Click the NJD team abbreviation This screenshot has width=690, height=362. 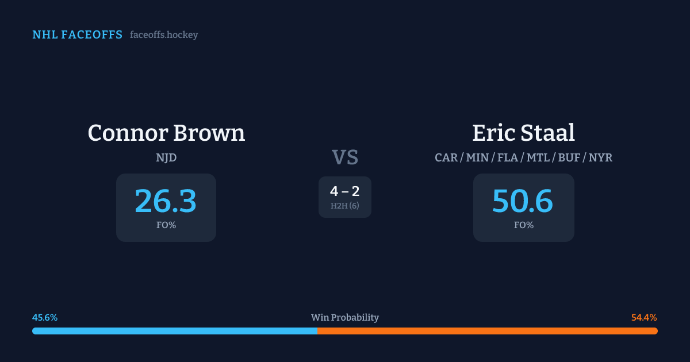click(166, 157)
